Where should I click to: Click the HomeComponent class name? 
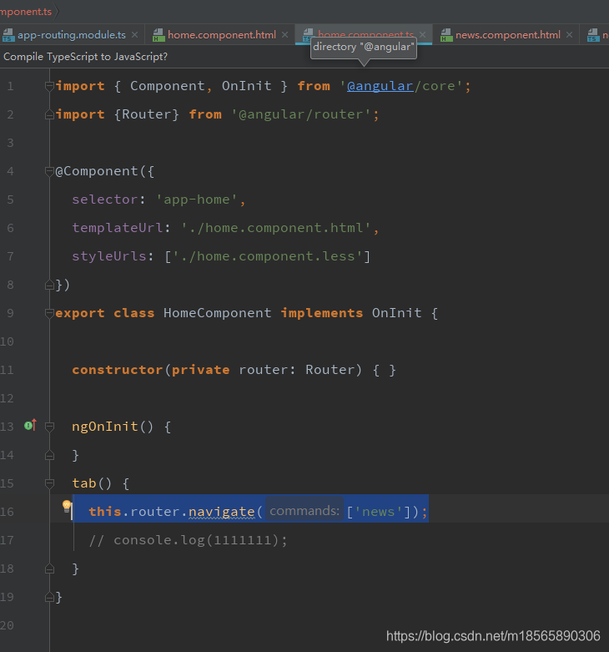[x=217, y=313]
